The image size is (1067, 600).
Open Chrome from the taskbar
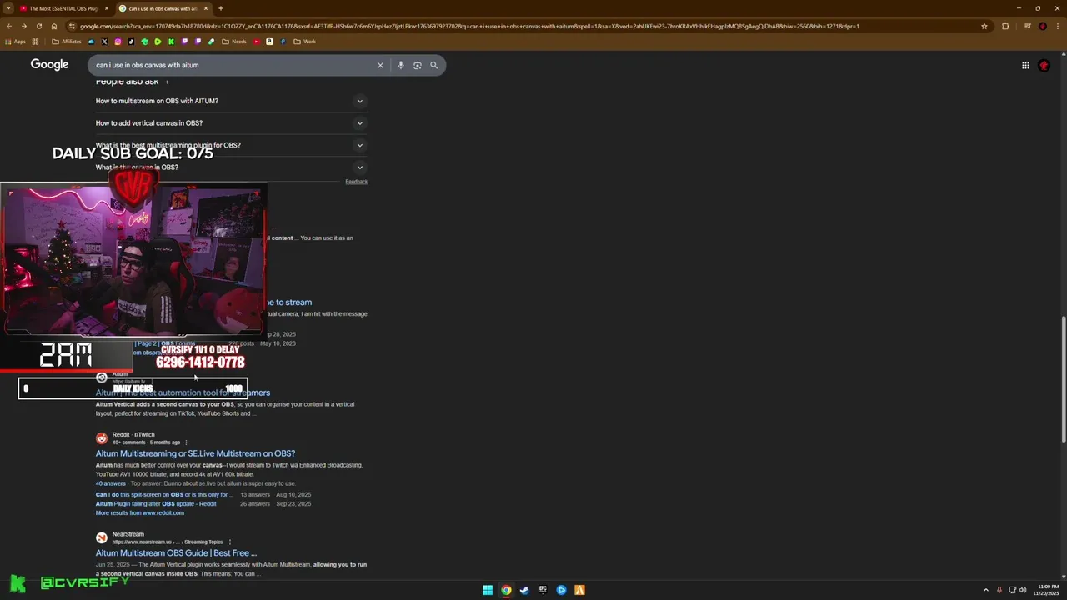pyautogui.click(x=506, y=590)
